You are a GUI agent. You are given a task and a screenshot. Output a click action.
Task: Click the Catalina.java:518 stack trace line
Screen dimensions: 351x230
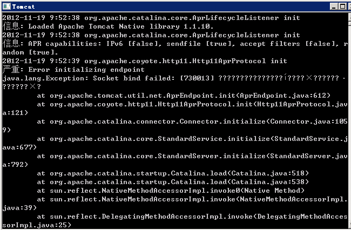pos(173,173)
